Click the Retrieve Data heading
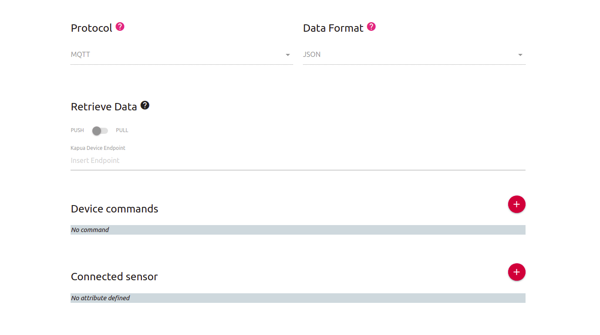This screenshot has width=600, height=335. 104,107
